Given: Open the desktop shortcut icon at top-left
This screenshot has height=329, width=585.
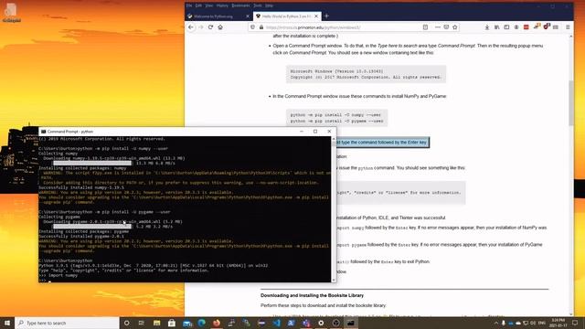Looking at the screenshot, I should pyautogui.click(x=11, y=13).
